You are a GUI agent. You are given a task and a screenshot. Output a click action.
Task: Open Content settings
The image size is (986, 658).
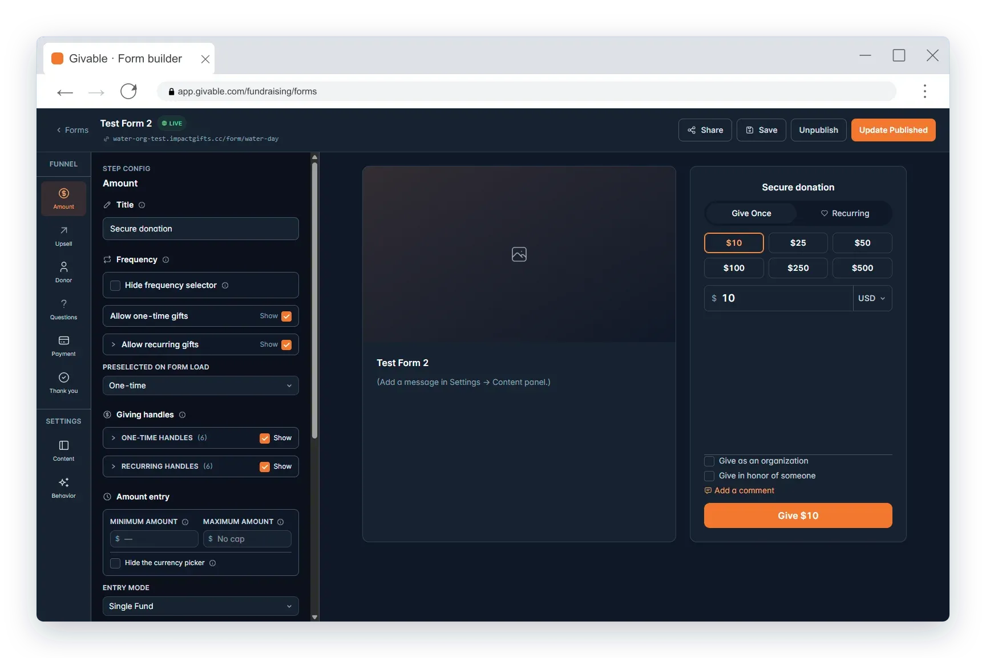click(63, 450)
